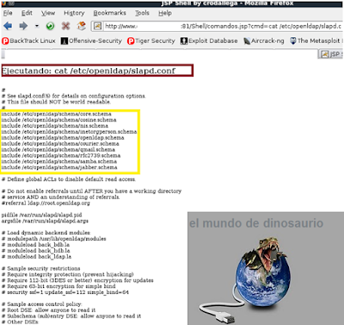The height and width of the screenshot is (325, 344).
Task: Click the site identity icon in URL bar
Action: (97, 26)
